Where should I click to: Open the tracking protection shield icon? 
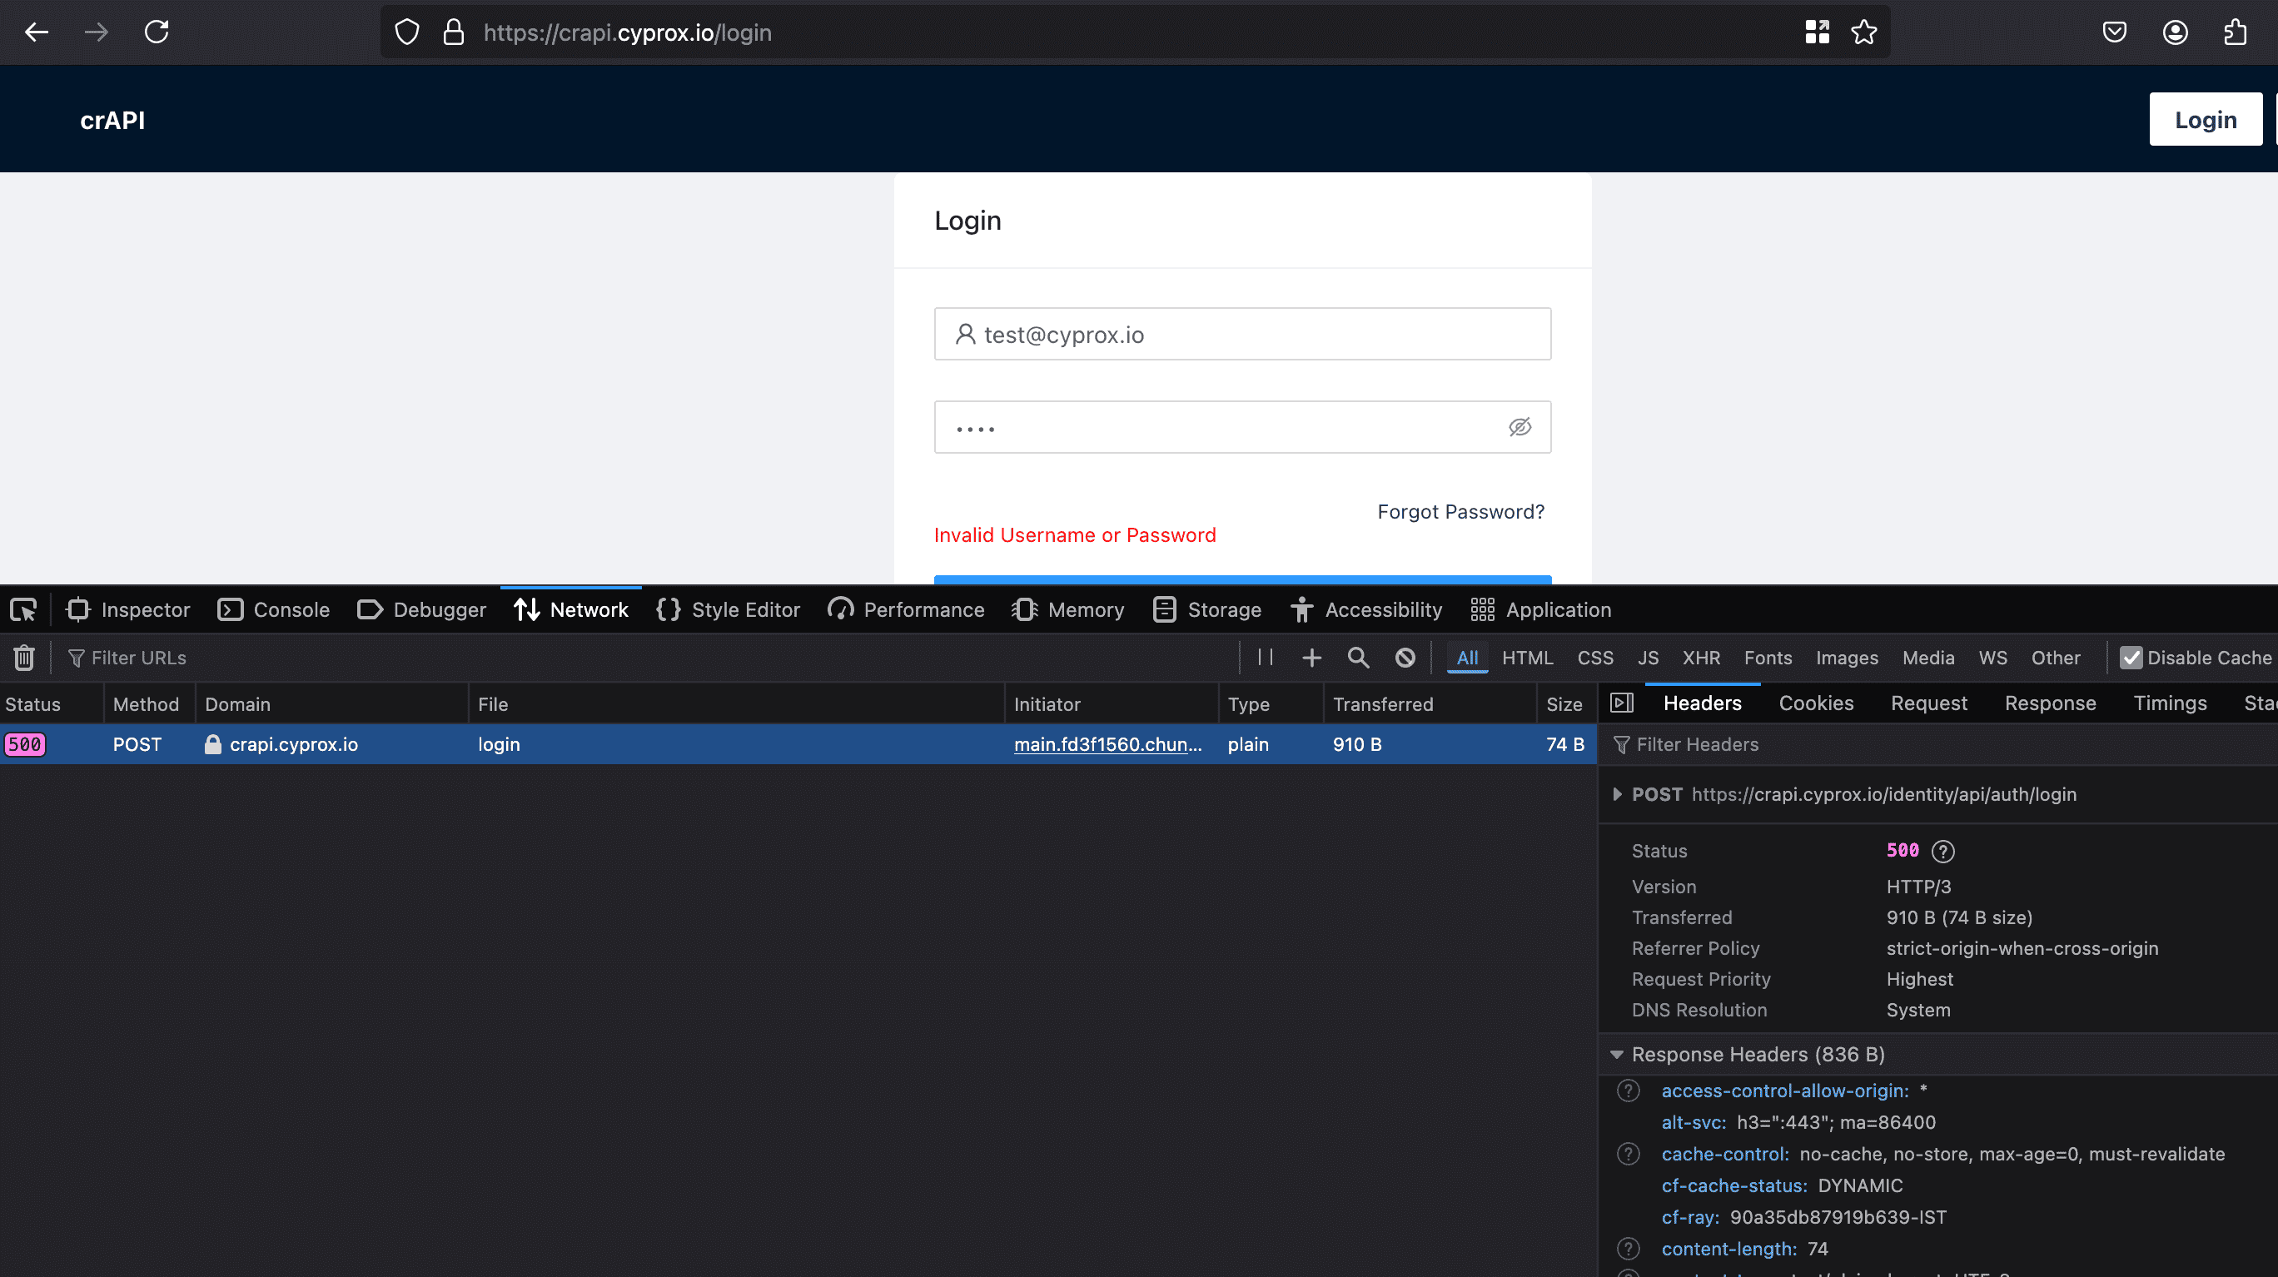click(x=407, y=32)
